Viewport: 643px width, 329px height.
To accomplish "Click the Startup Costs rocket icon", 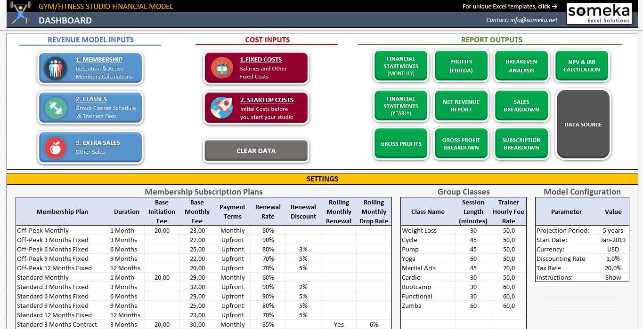I will pyautogui.click(x=221, y=108).
